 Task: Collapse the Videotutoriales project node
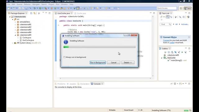tap(10, 16)
